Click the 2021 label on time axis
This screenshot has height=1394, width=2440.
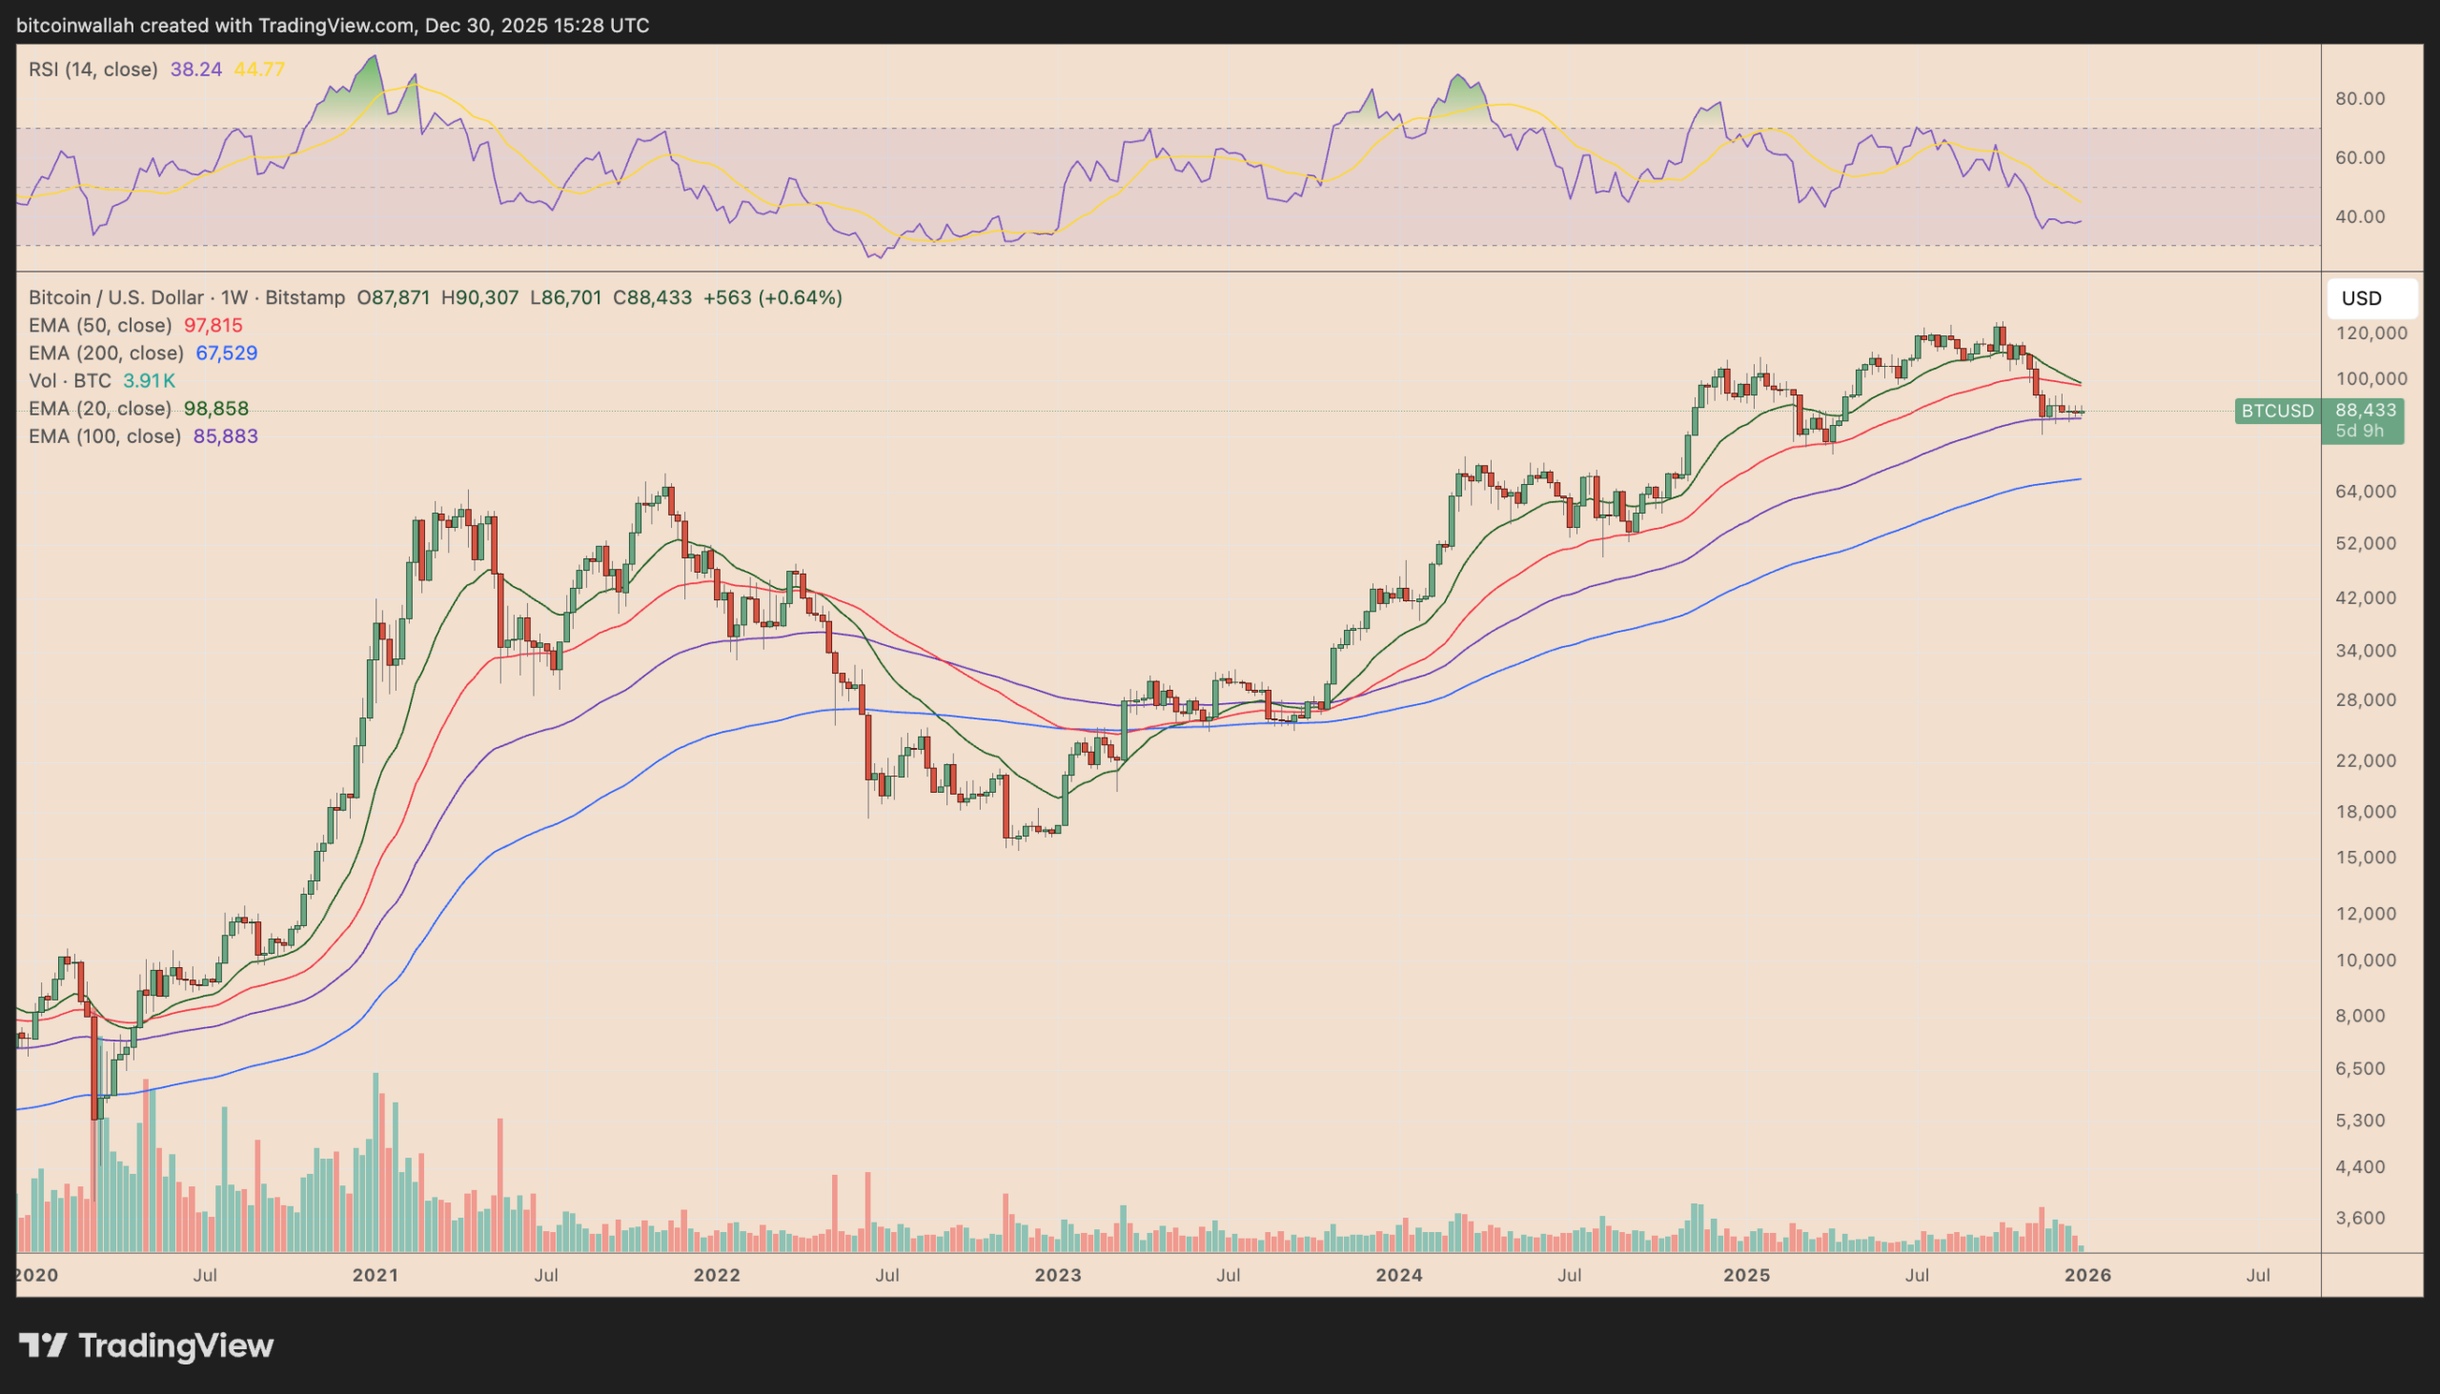(375, 1275)
